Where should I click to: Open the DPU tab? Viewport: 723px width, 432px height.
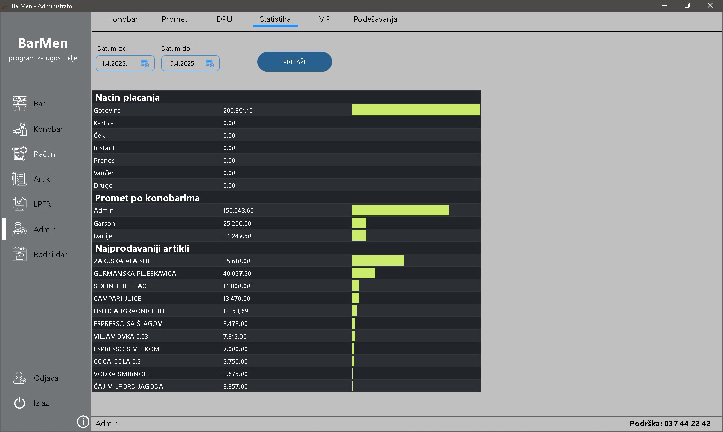pos(224,19)
